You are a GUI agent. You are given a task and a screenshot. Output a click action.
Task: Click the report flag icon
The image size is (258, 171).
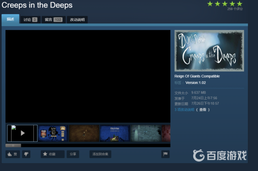coord(165,154)
